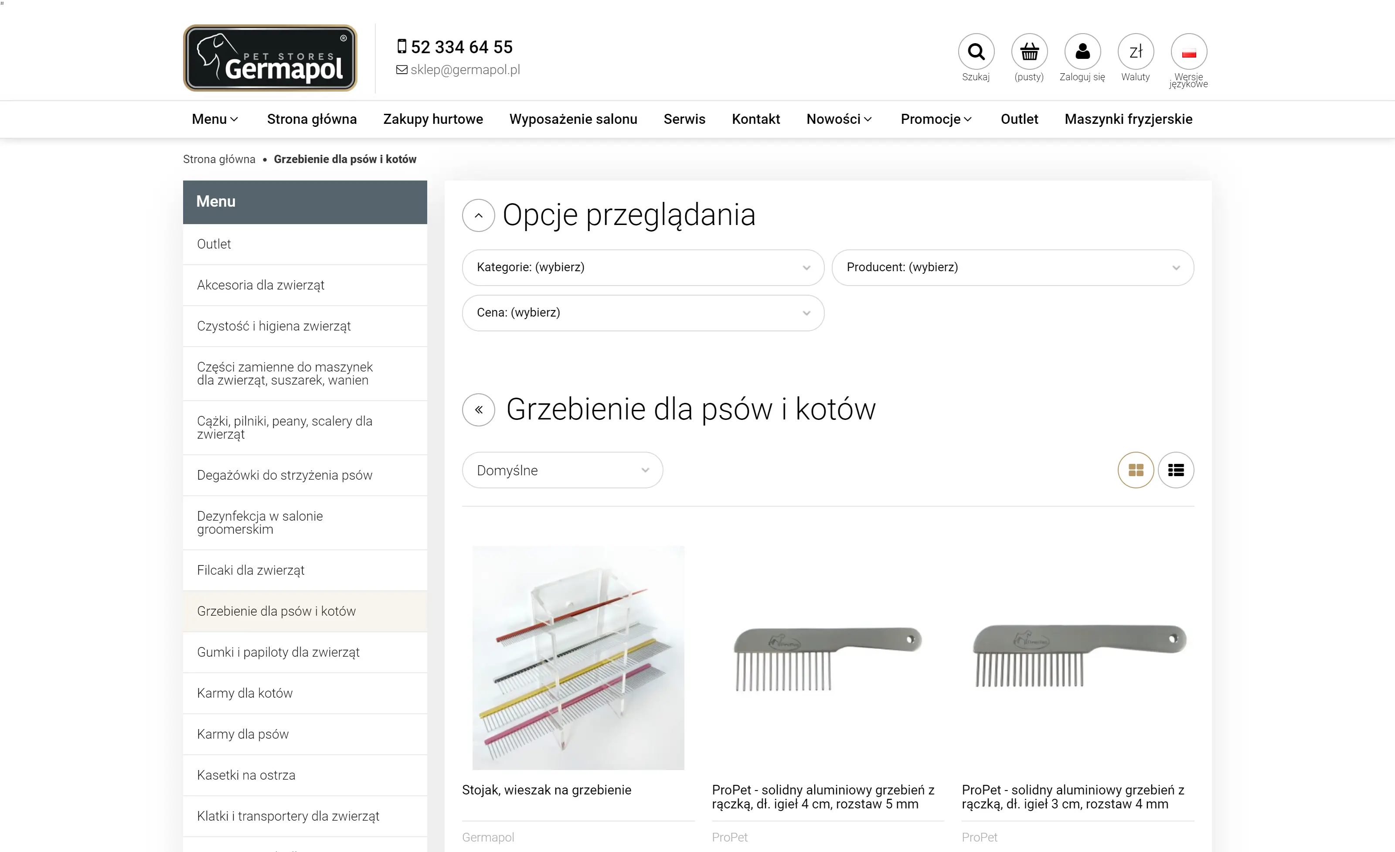Open Serwis menu item
Screen dimensions: 1395x852
684,119
